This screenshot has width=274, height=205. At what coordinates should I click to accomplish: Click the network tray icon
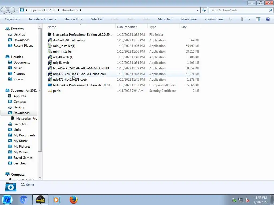[241, 200]
